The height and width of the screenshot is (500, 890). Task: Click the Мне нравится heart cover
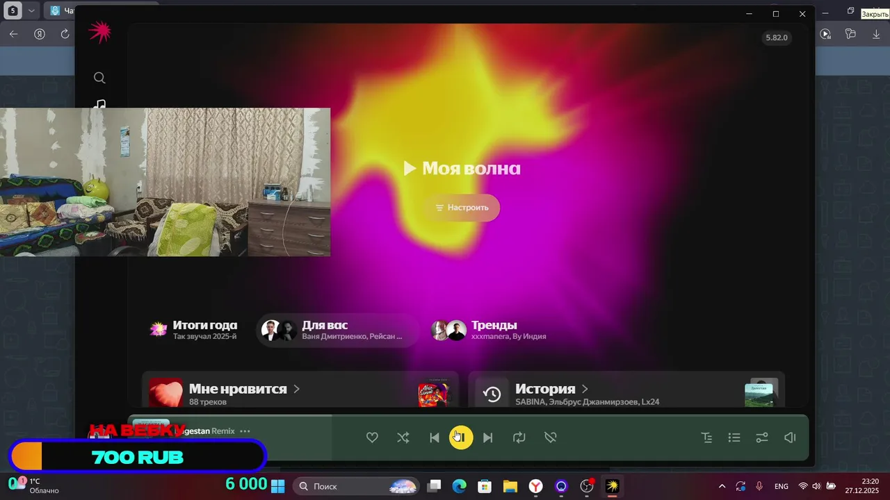pos(166,393)
